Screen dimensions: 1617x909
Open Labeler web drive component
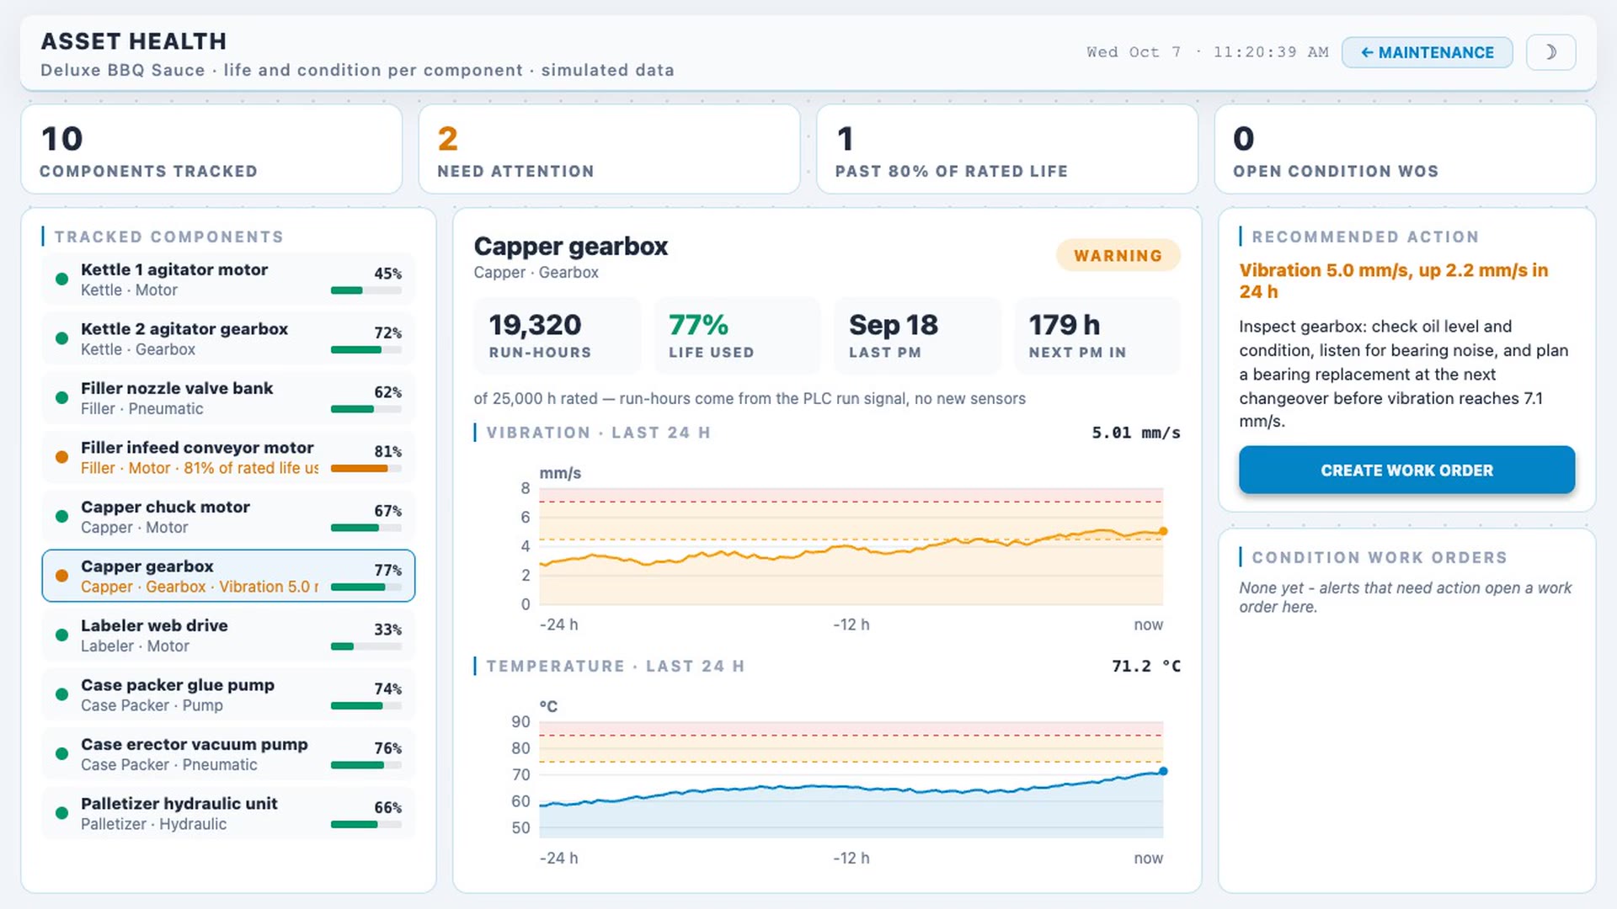click(x=228, y=635)
